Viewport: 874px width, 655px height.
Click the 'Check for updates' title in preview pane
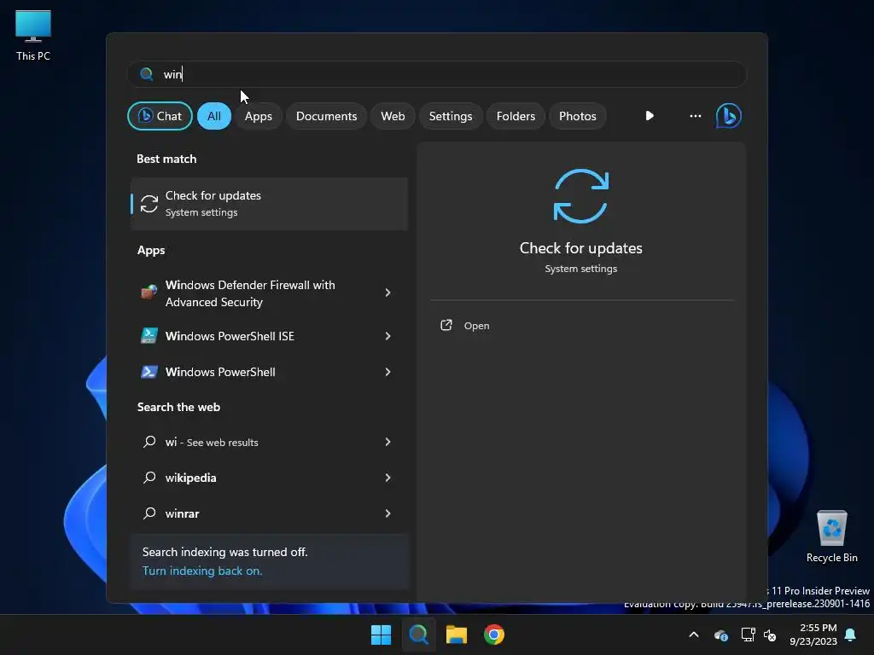pos(580,248)
